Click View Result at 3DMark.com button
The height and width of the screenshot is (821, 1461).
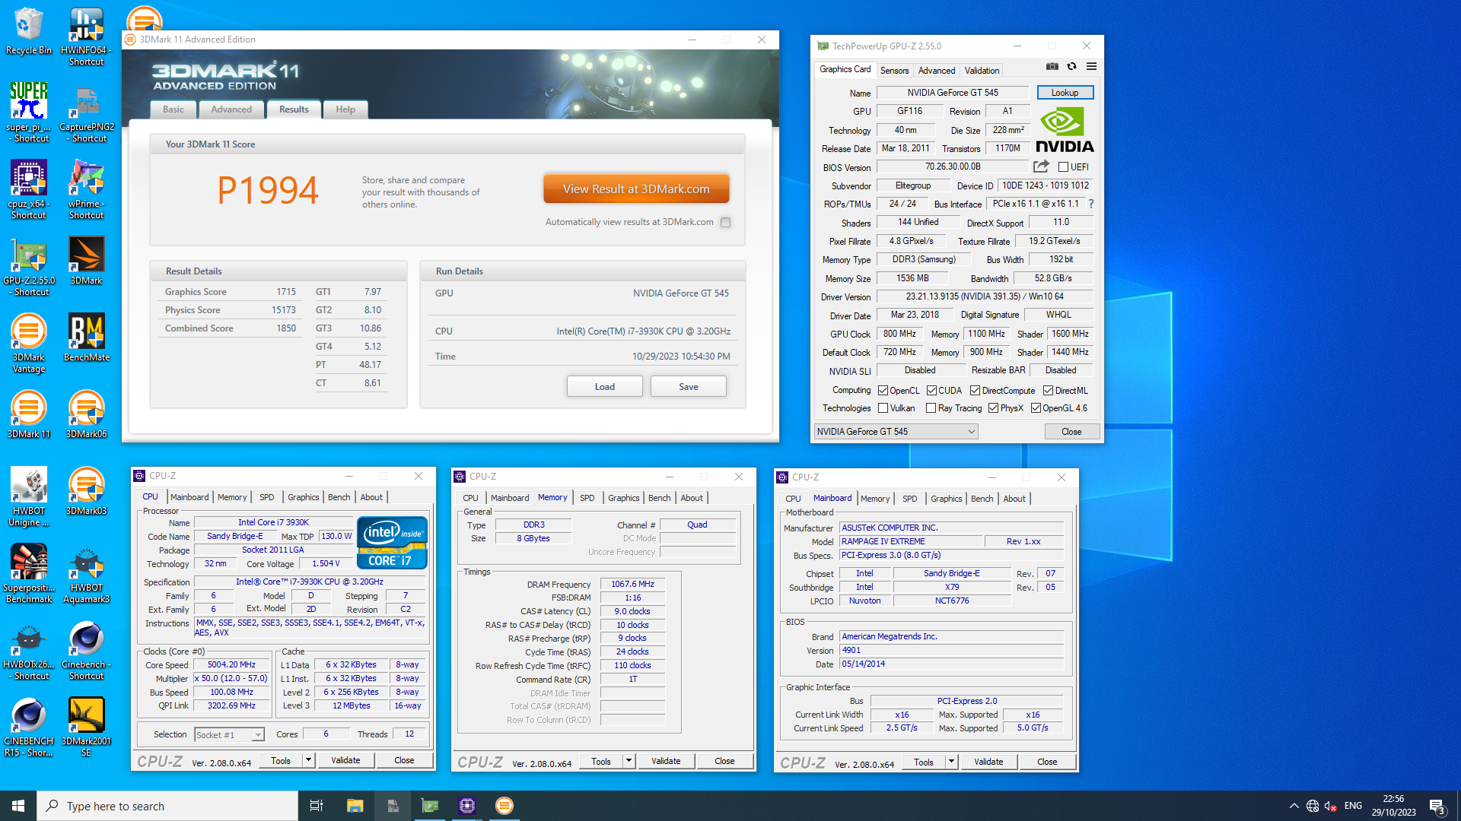click(x=636, y=189)
